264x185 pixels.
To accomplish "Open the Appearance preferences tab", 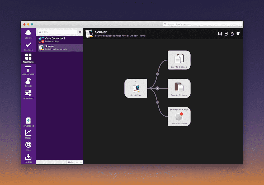I will click(28, 70).
